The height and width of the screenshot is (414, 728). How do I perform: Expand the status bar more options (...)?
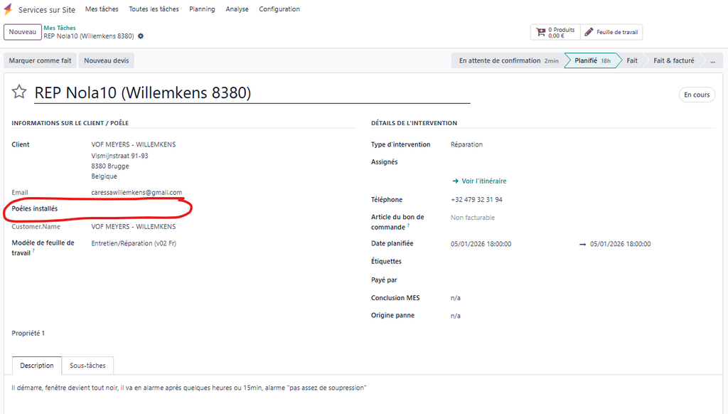pyautogui.click(x=712, y=60)
